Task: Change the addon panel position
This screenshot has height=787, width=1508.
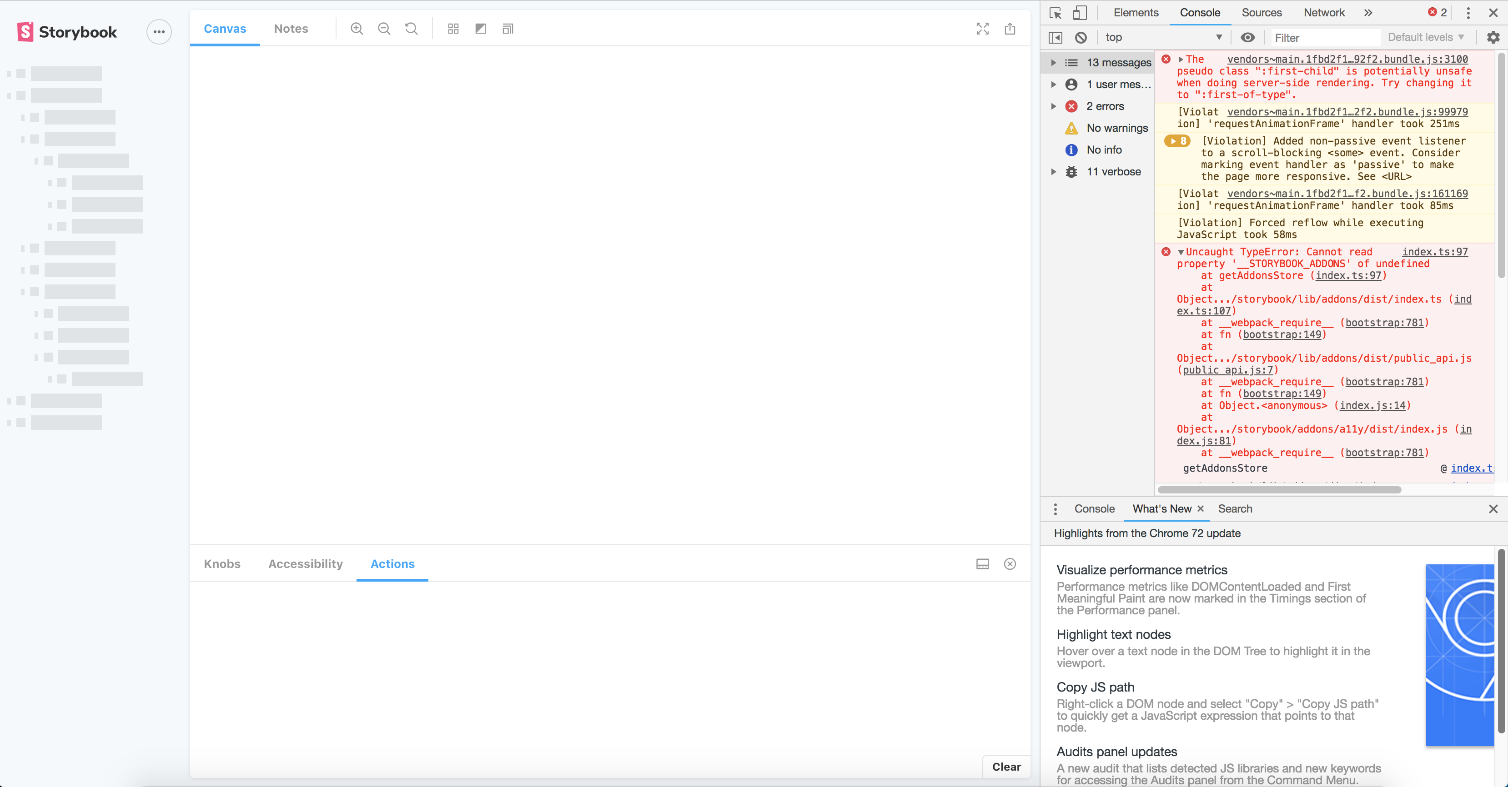Action: pos(982,564)
